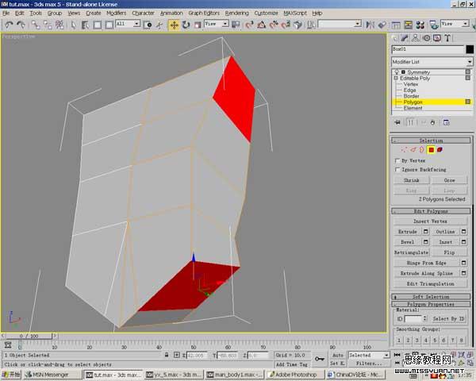Click the Pin Stack icon
Image resolution: width=476 pixels, height=381 pixels.
(x=397, y=122)
